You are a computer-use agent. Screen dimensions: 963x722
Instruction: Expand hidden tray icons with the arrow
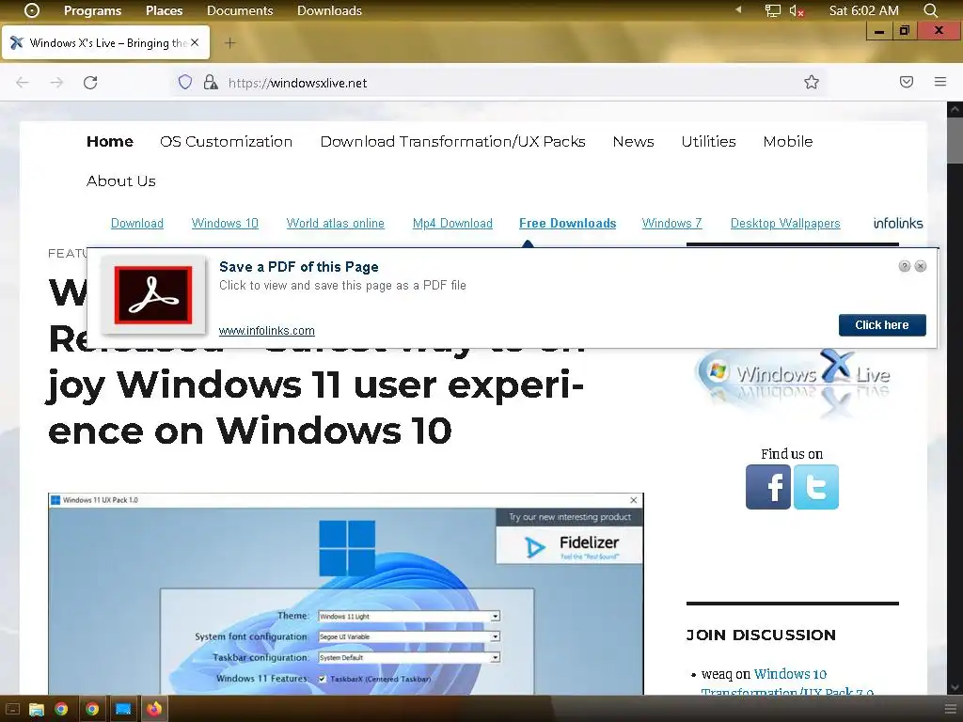[x=739, y=9]
